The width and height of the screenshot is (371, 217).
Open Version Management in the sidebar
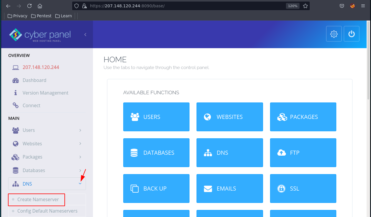point(45,93)
